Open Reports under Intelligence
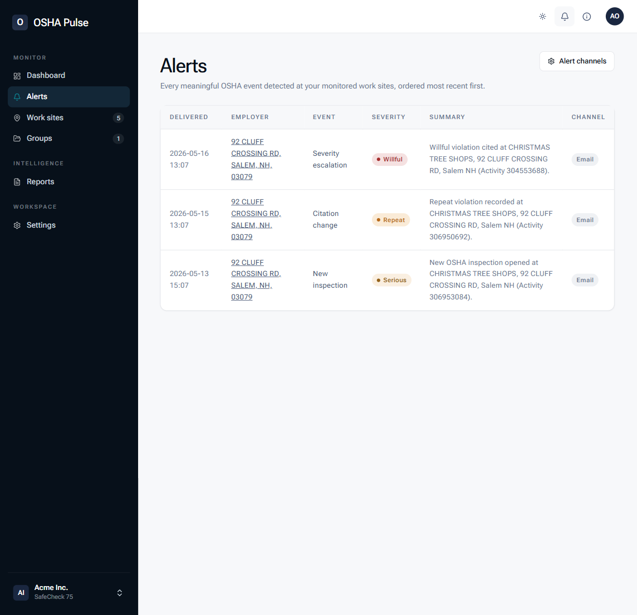Image resolution: width=637 pixels, height=615 pixels. [68, 182]
